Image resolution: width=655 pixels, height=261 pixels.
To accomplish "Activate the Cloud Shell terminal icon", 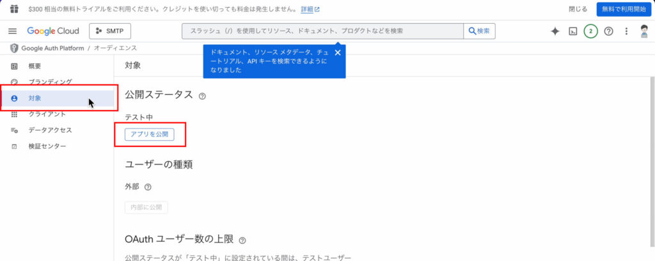I will click(x=573, y=31).
